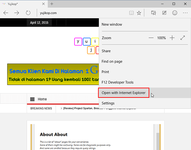Click the April 12, 2015 date
This screenshot has width=191, height=150.
point(39,23)
